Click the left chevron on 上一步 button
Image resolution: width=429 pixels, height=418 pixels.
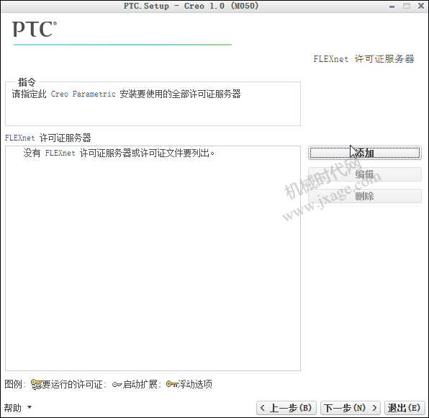click(263, 408)
